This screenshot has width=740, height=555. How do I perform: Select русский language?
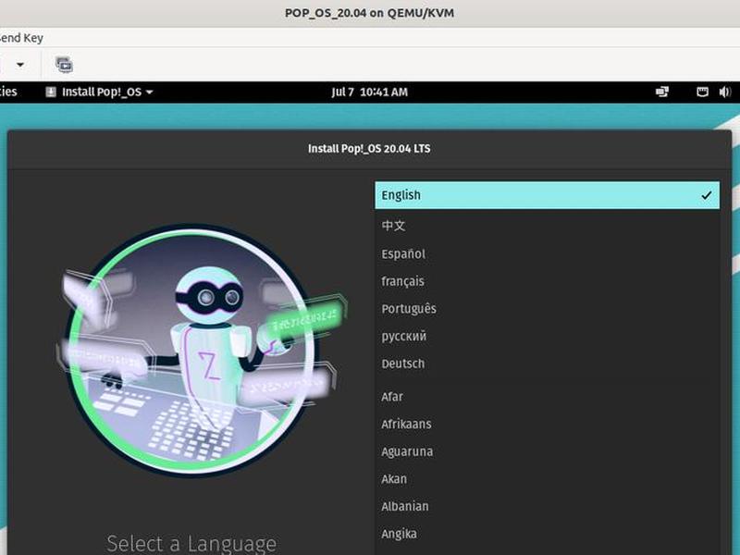click(x=547, y=336)
